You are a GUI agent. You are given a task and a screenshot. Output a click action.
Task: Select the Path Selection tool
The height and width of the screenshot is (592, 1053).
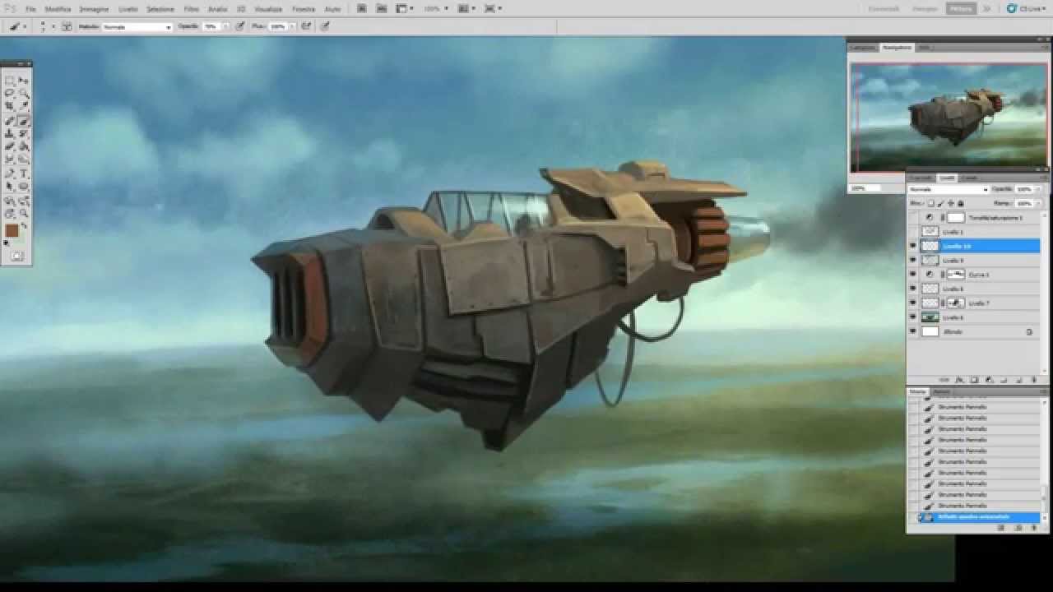click(10, 187)
